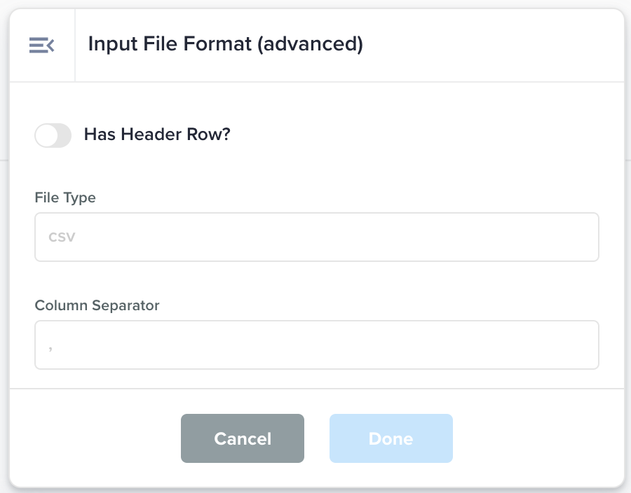
Task: Dismiss the dialog via Cancel
Action: point(242,438)
